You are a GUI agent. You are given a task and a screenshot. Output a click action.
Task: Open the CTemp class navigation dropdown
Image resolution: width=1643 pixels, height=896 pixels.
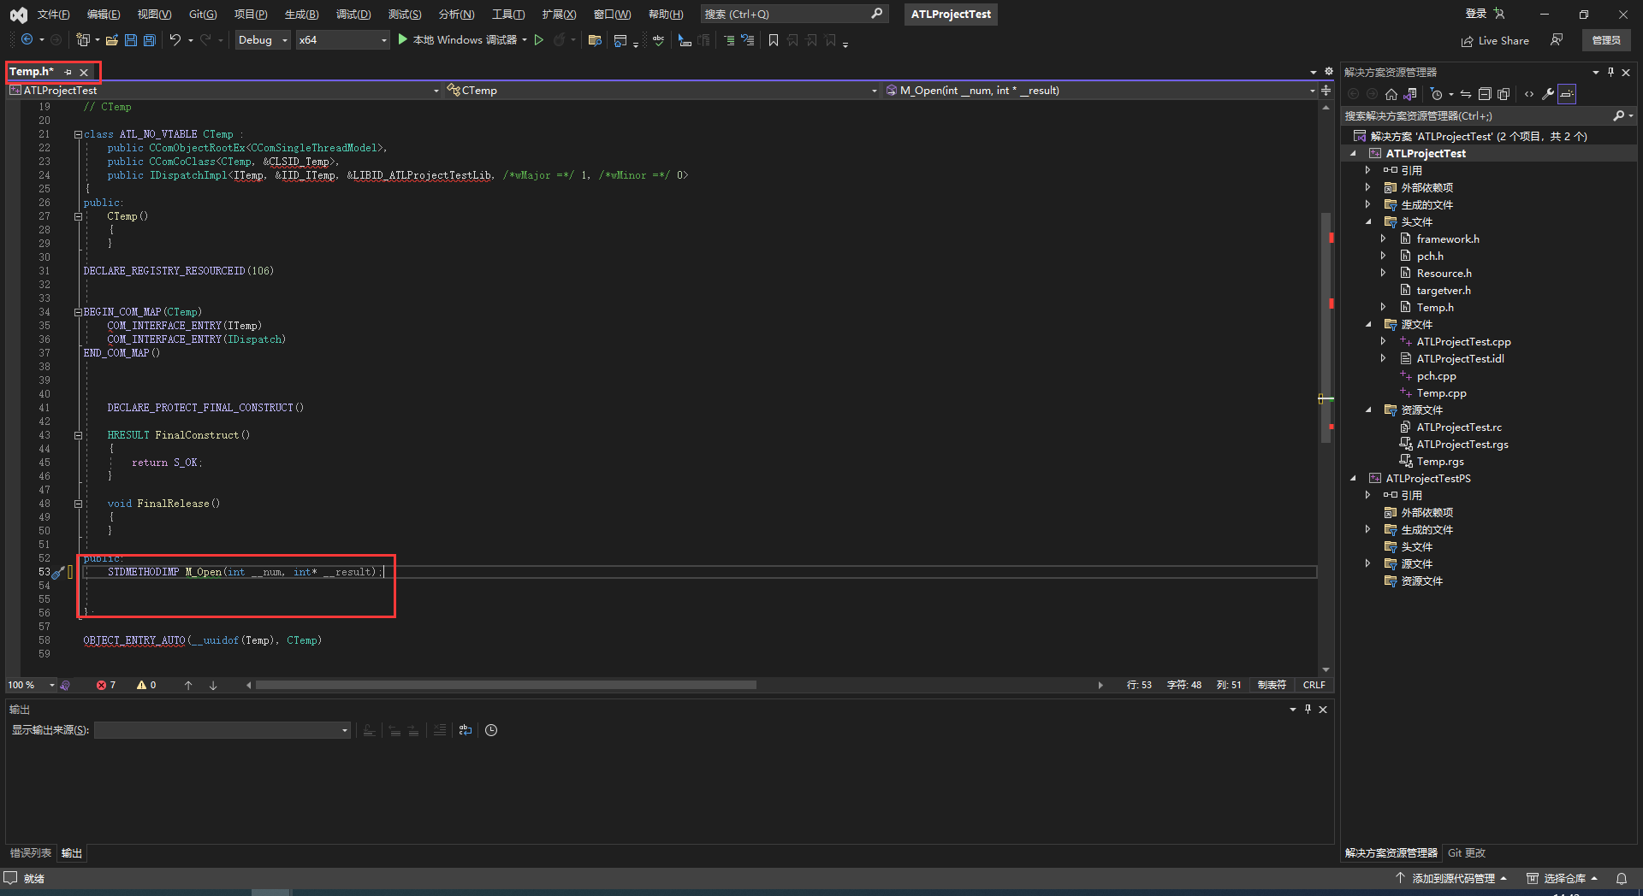[661, 91]
